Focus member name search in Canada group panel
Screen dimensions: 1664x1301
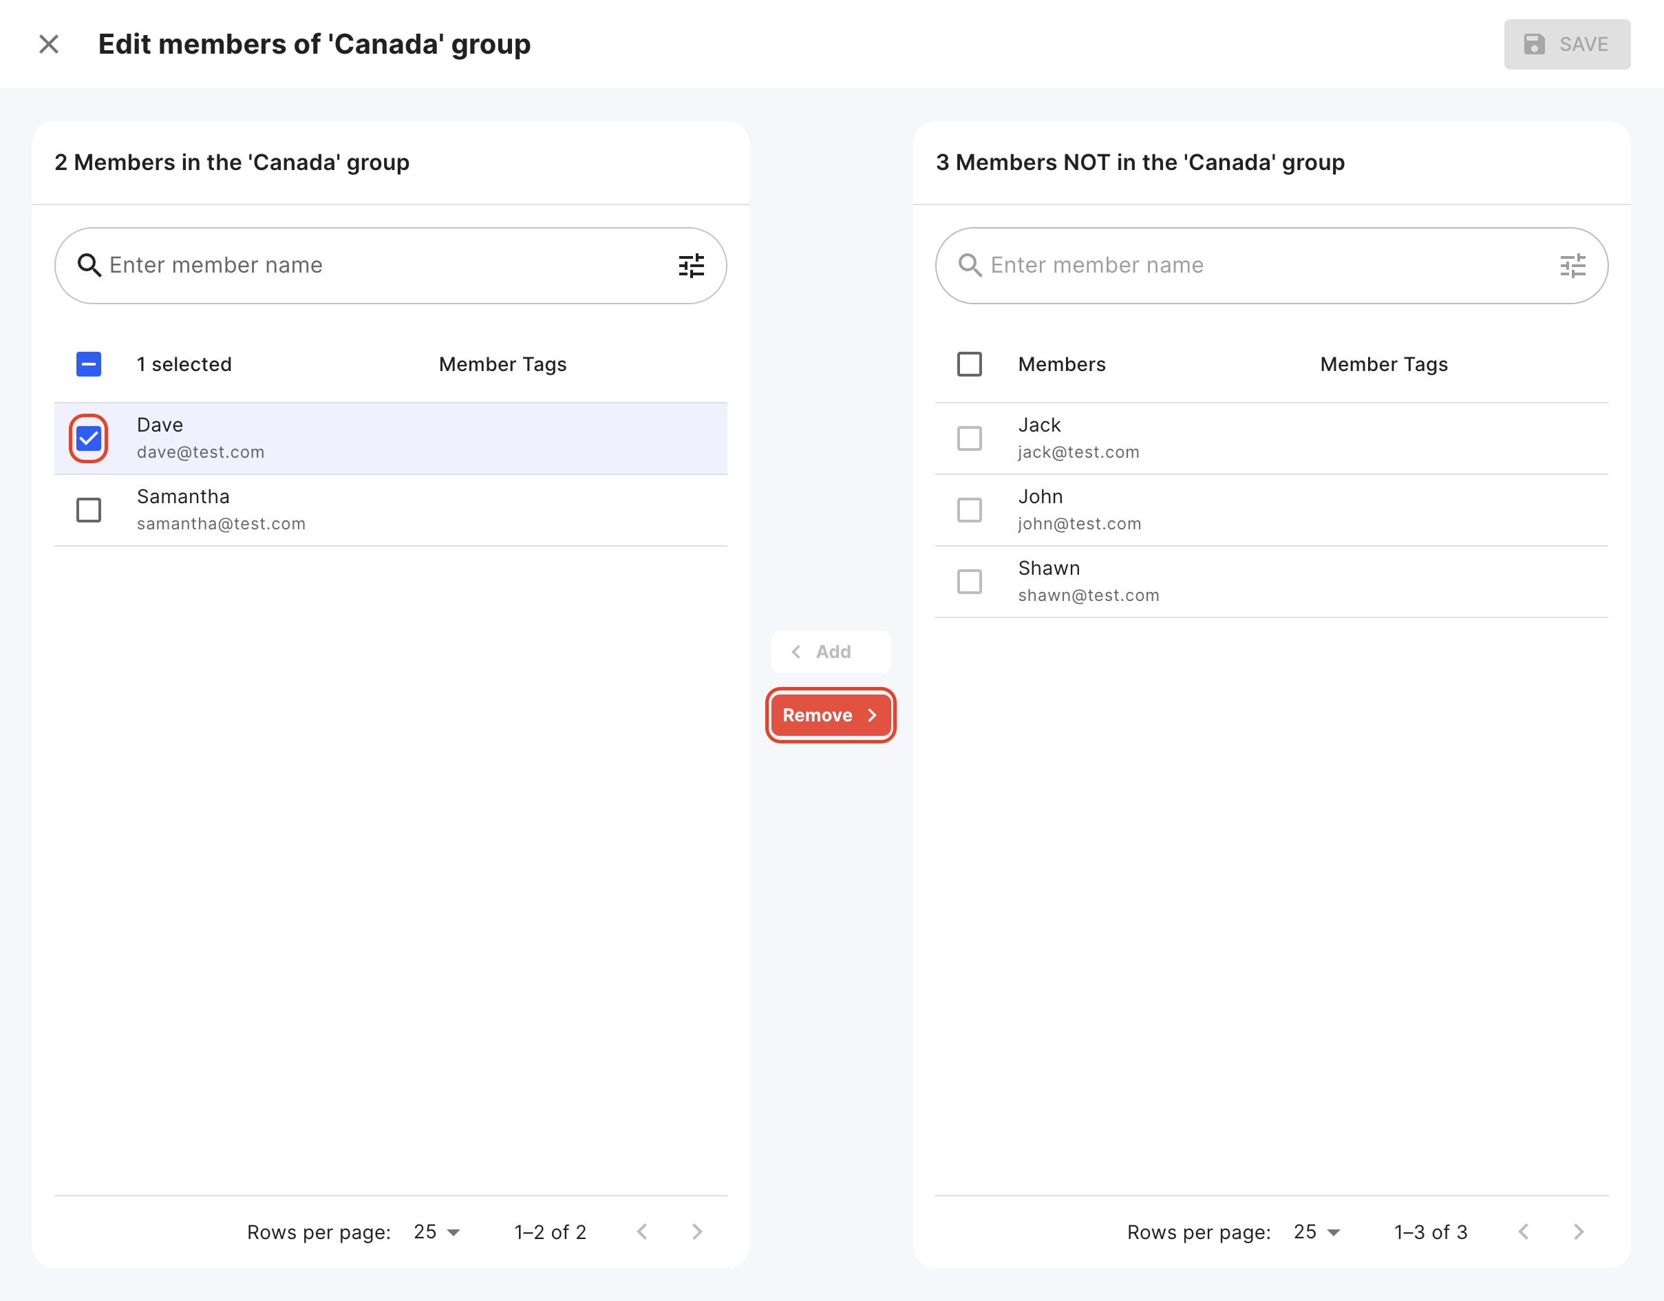click(390, 265)
